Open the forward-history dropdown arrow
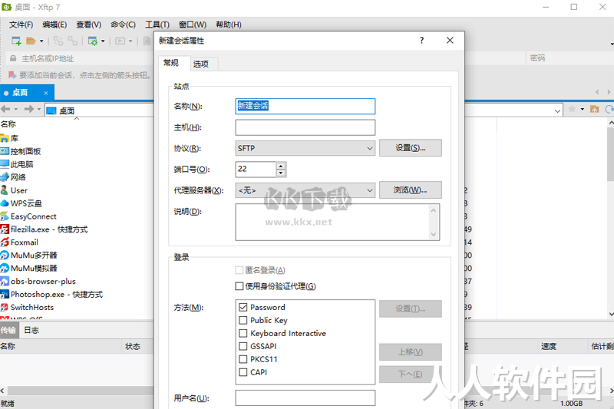The image size is (614, 409). click(x=39, y=109)
